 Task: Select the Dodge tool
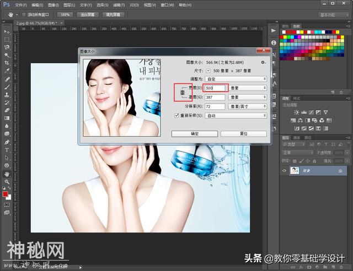(x=7, y=134)
